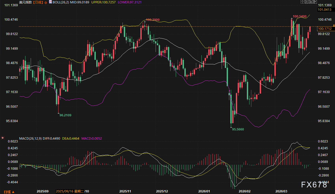
Task: Click the red alert dot near MACD
Action: [x=3, y=138]
